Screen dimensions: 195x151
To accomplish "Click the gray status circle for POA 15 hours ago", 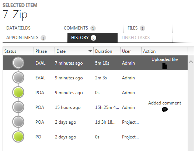I will point(18,107).
